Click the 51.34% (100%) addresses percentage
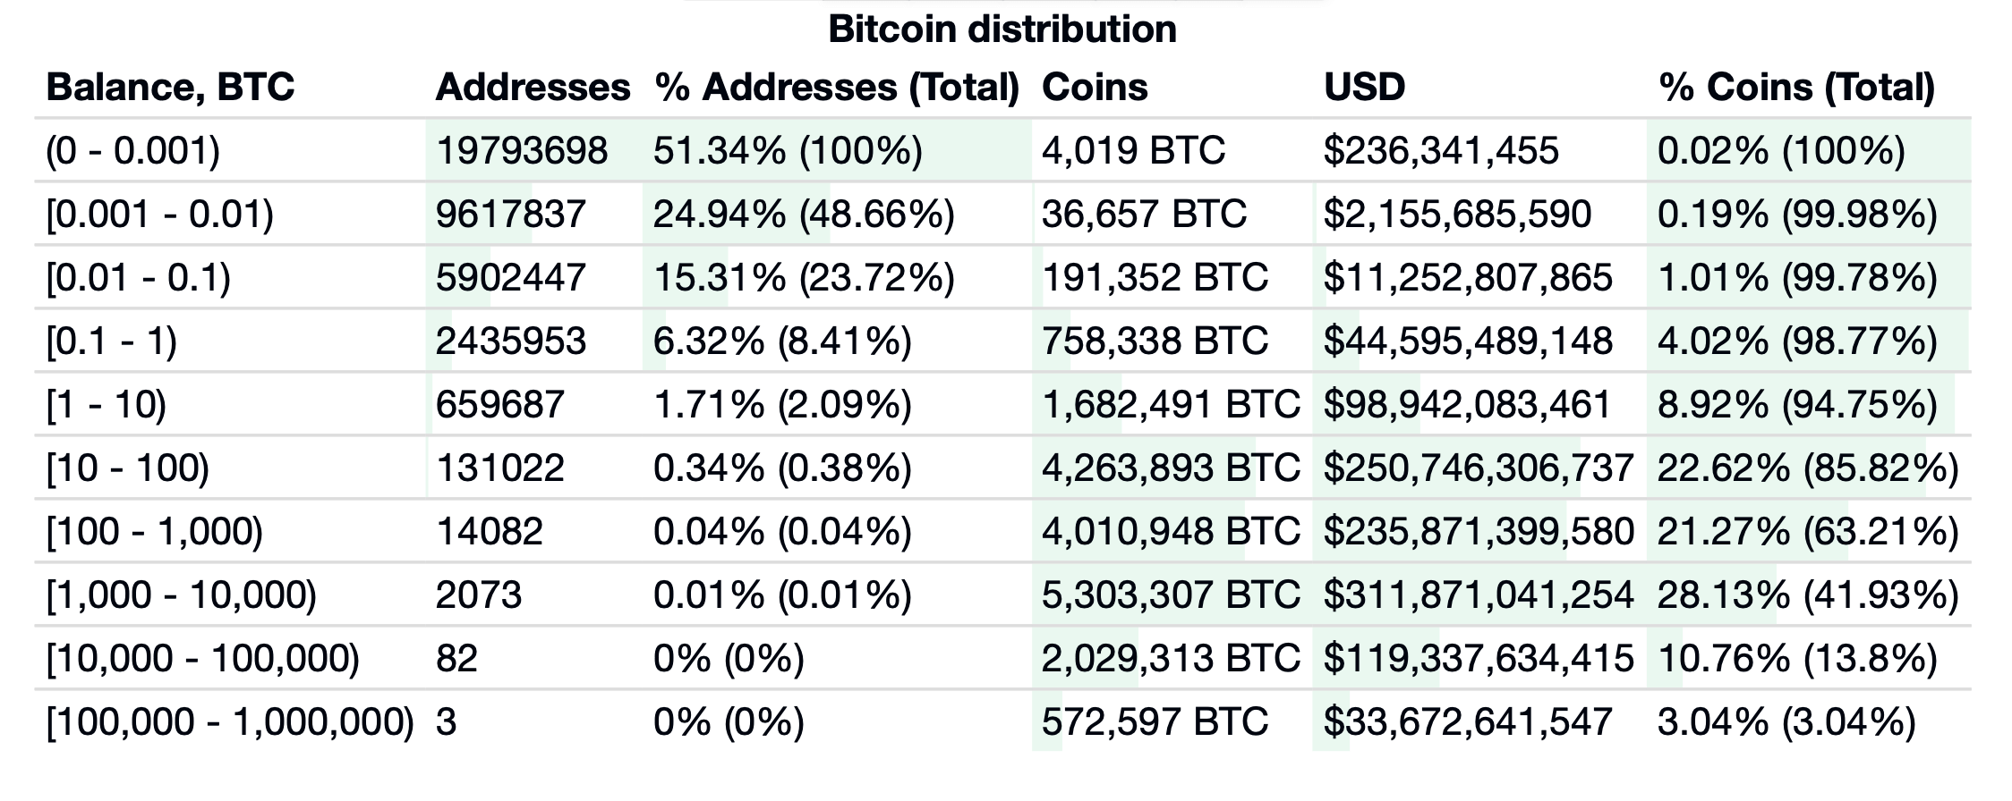2012x801 pixels. [788, 150]
